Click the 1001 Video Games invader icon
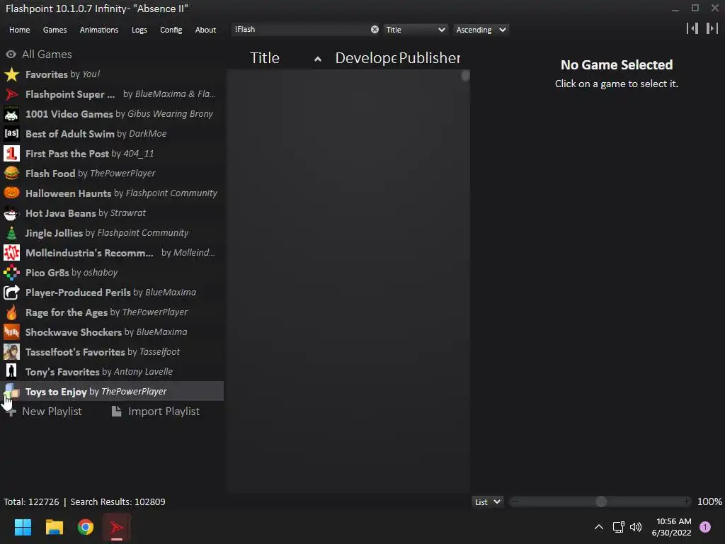The height and width of the screenshot is (544, 725). pos(11,114)
